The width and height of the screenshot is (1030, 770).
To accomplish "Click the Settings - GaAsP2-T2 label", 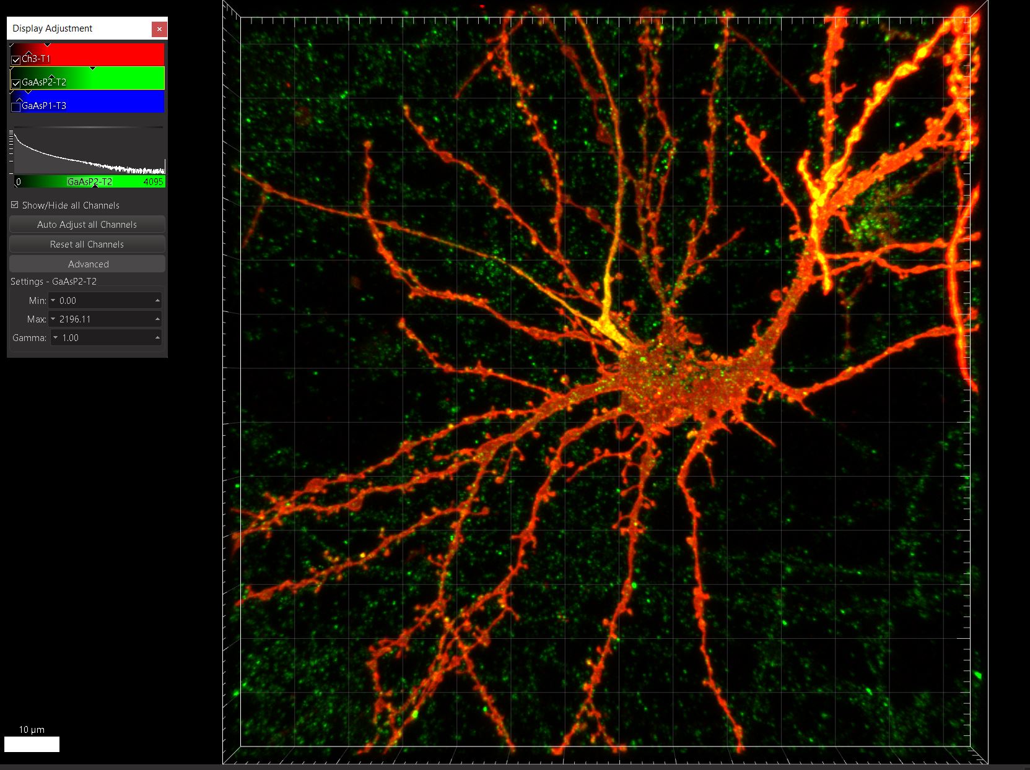I will pos(53,281).
